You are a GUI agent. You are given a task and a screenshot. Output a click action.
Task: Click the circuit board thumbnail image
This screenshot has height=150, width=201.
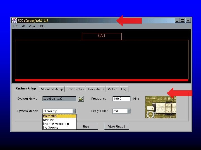tap(161, 107)
